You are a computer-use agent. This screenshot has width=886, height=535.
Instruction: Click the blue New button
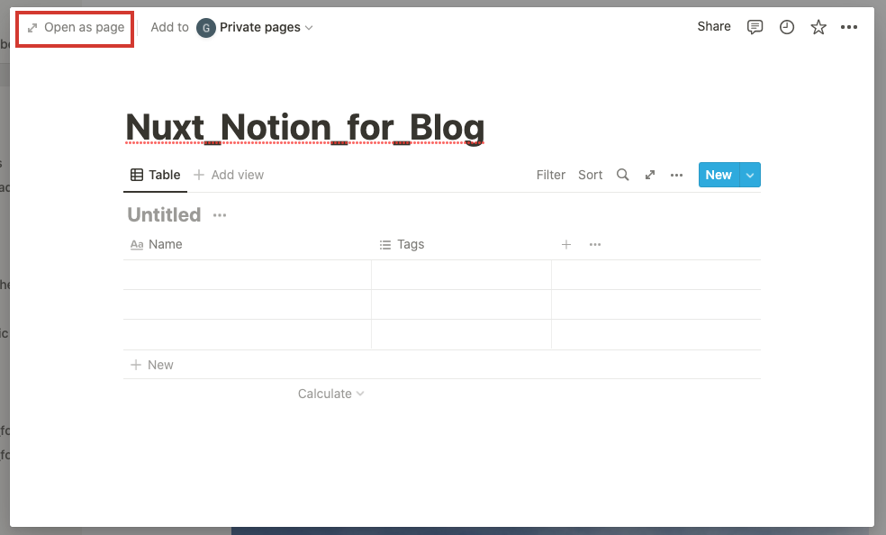719,175
